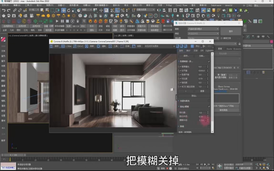Image resolution: width=274 pixels, height=171 pixels.
Task: Click the + add operator button under tone mapping
Action: tap(186, 91)
